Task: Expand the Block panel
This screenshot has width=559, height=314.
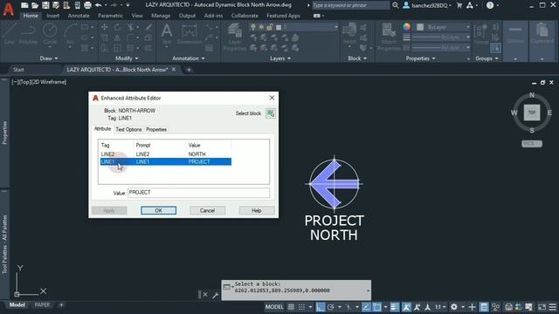Action: pos(357,58)
